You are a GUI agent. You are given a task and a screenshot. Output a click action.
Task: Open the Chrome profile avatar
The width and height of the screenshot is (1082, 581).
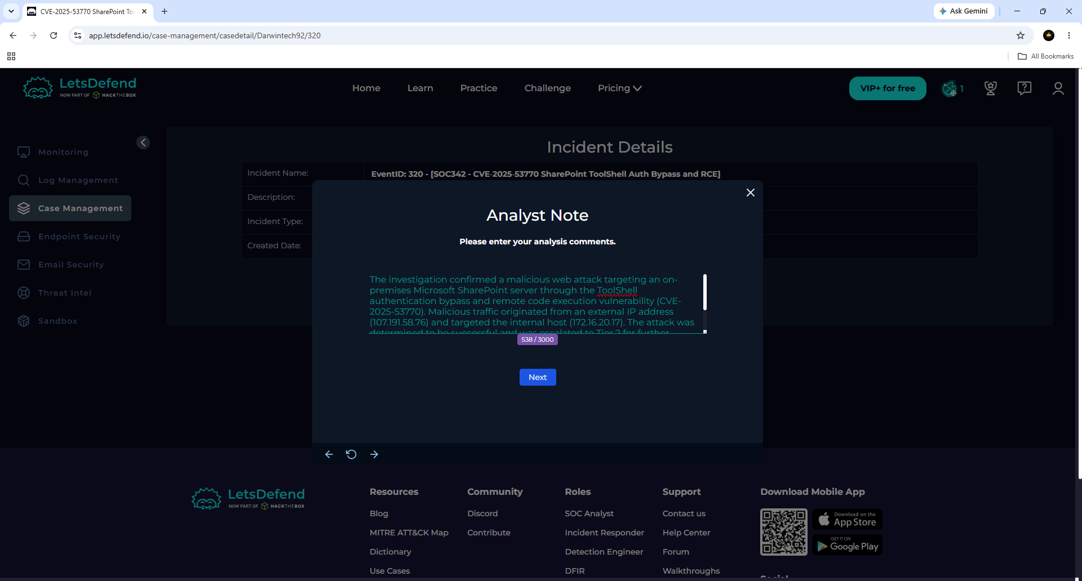(1049, 35)
